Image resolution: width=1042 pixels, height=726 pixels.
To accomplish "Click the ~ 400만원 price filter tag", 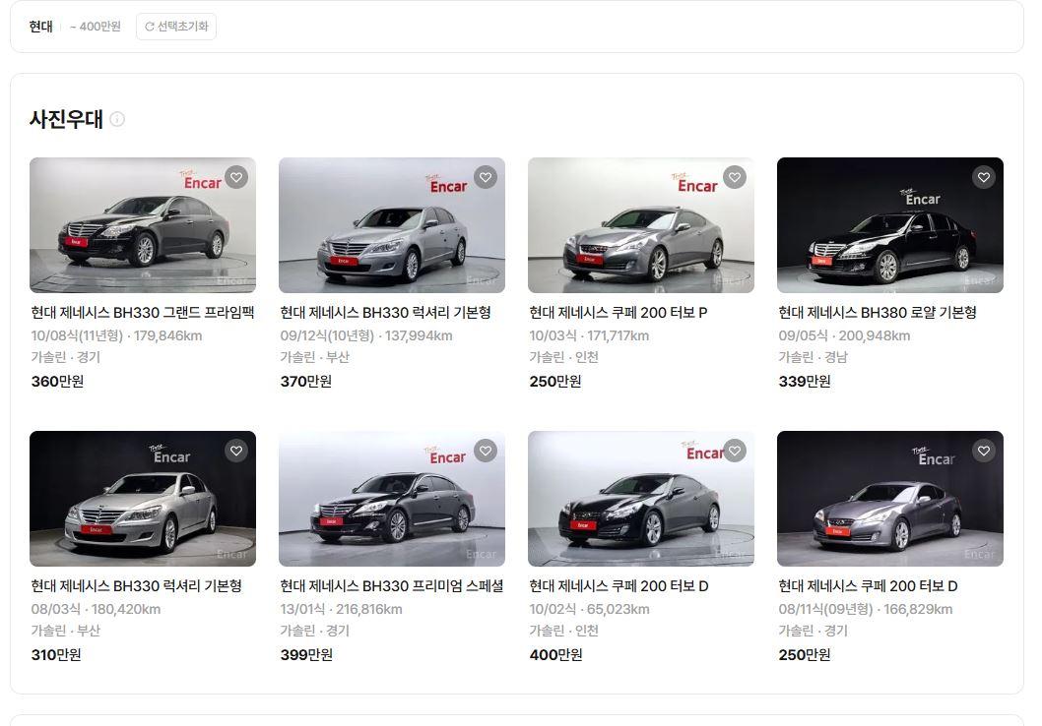I will [x=96, y=27].
